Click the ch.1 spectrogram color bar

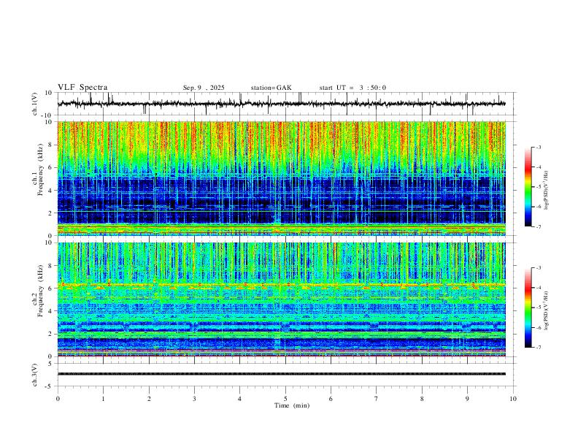pos(528,187)
